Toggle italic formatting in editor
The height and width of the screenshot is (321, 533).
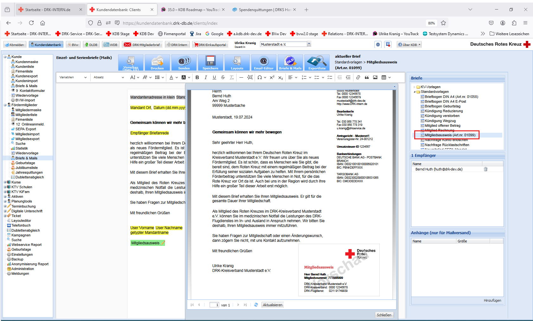[x=206, y=77]
